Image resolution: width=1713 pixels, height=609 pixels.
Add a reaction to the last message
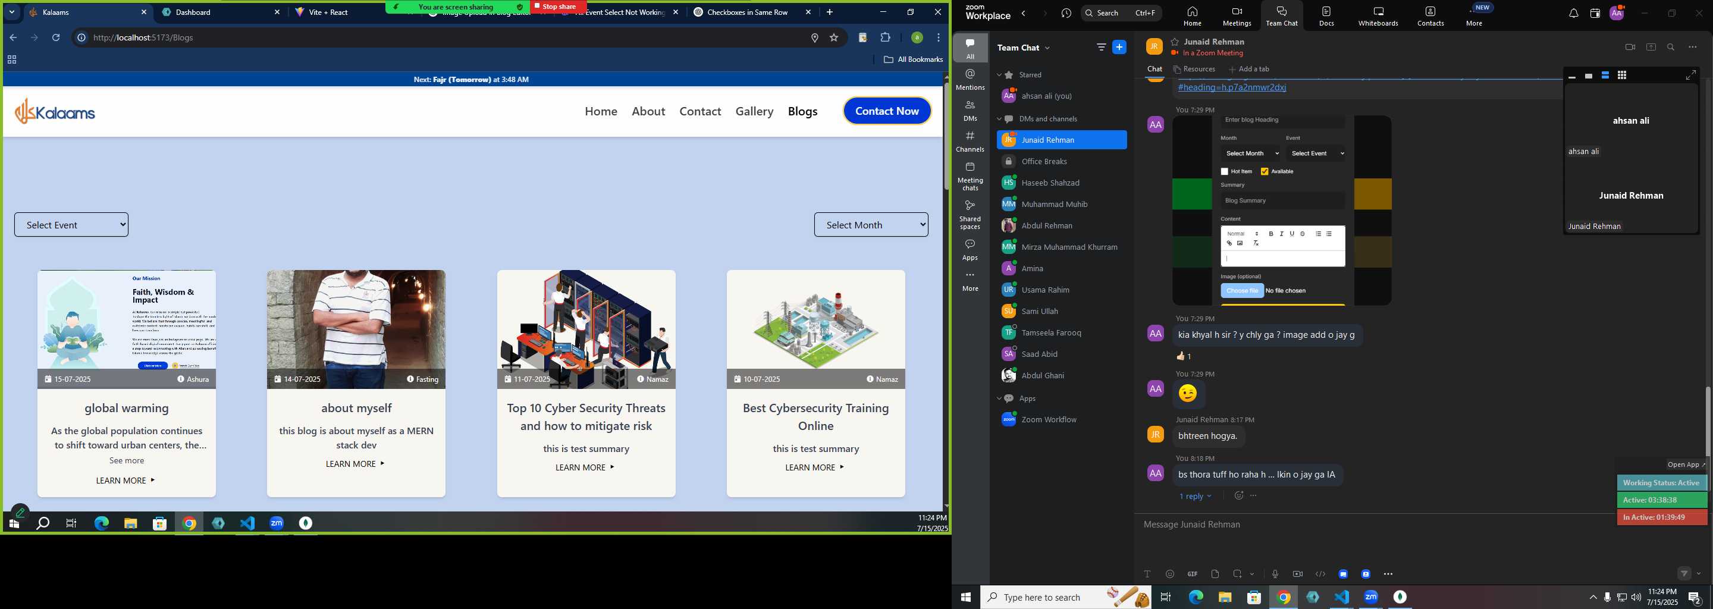tap(1238, 496)
